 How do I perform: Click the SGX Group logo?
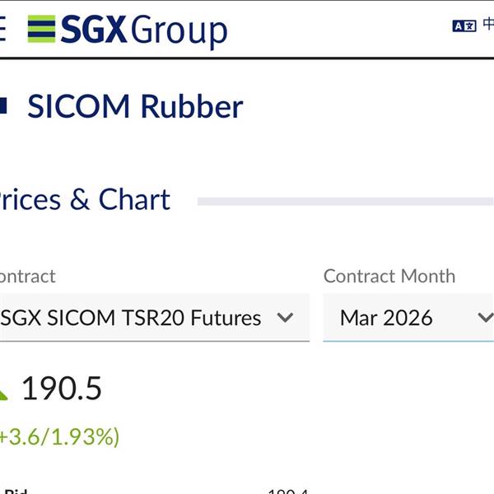pyautogui.click(x=128, y=30)
